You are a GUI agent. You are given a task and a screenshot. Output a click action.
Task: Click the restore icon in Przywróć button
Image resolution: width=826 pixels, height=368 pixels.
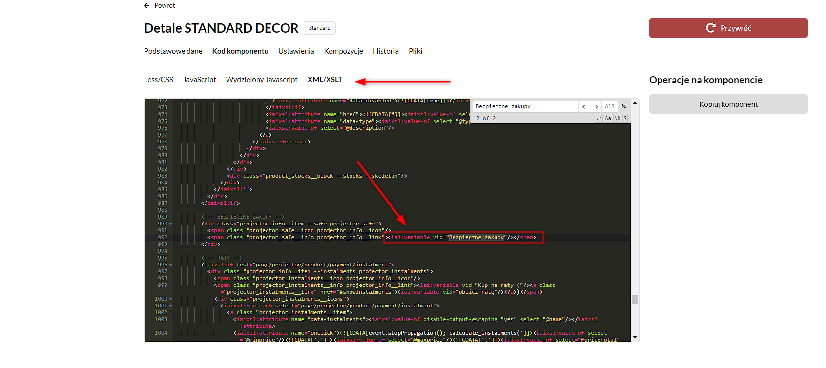[711, 28]
